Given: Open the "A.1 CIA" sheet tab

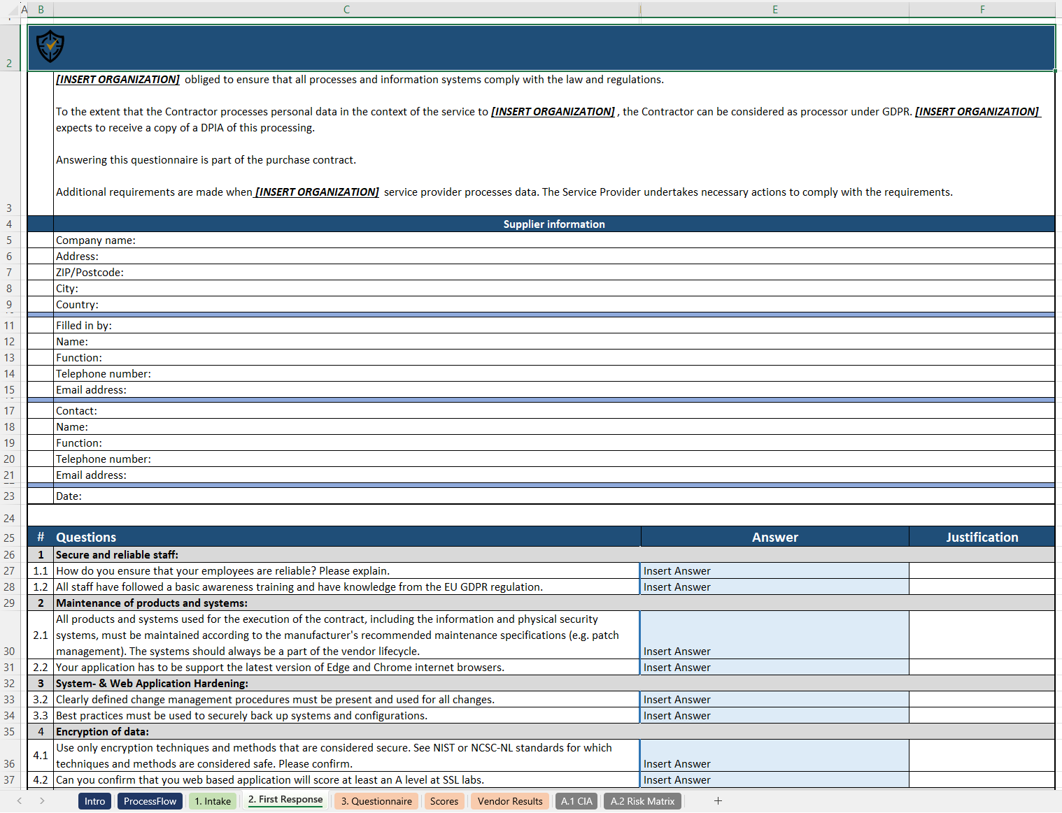Looking at the screenshot, I should tap(576, 801).
